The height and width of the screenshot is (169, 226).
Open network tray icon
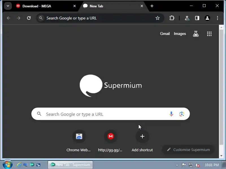tap(190, 165)
